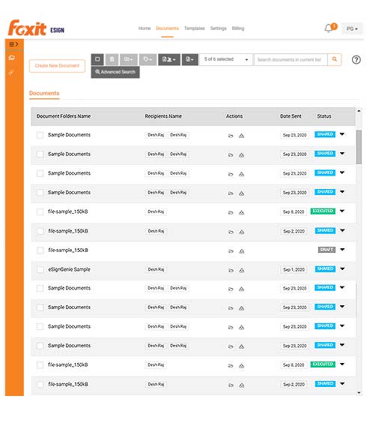This screenshot has width=370, height=432.
Task: Check the first Sample Documents row checkbox
Action: point(40,135)
